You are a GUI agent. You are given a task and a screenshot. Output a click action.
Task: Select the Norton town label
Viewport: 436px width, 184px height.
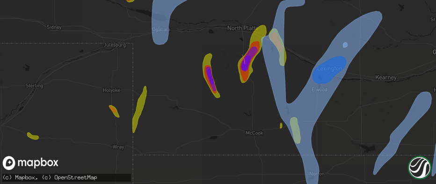click(317, 174)
